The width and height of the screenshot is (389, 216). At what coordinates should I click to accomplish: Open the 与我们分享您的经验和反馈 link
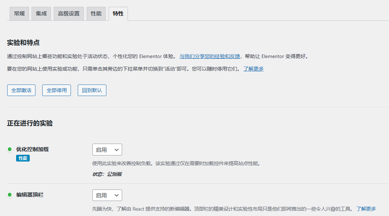pos(210,56)
